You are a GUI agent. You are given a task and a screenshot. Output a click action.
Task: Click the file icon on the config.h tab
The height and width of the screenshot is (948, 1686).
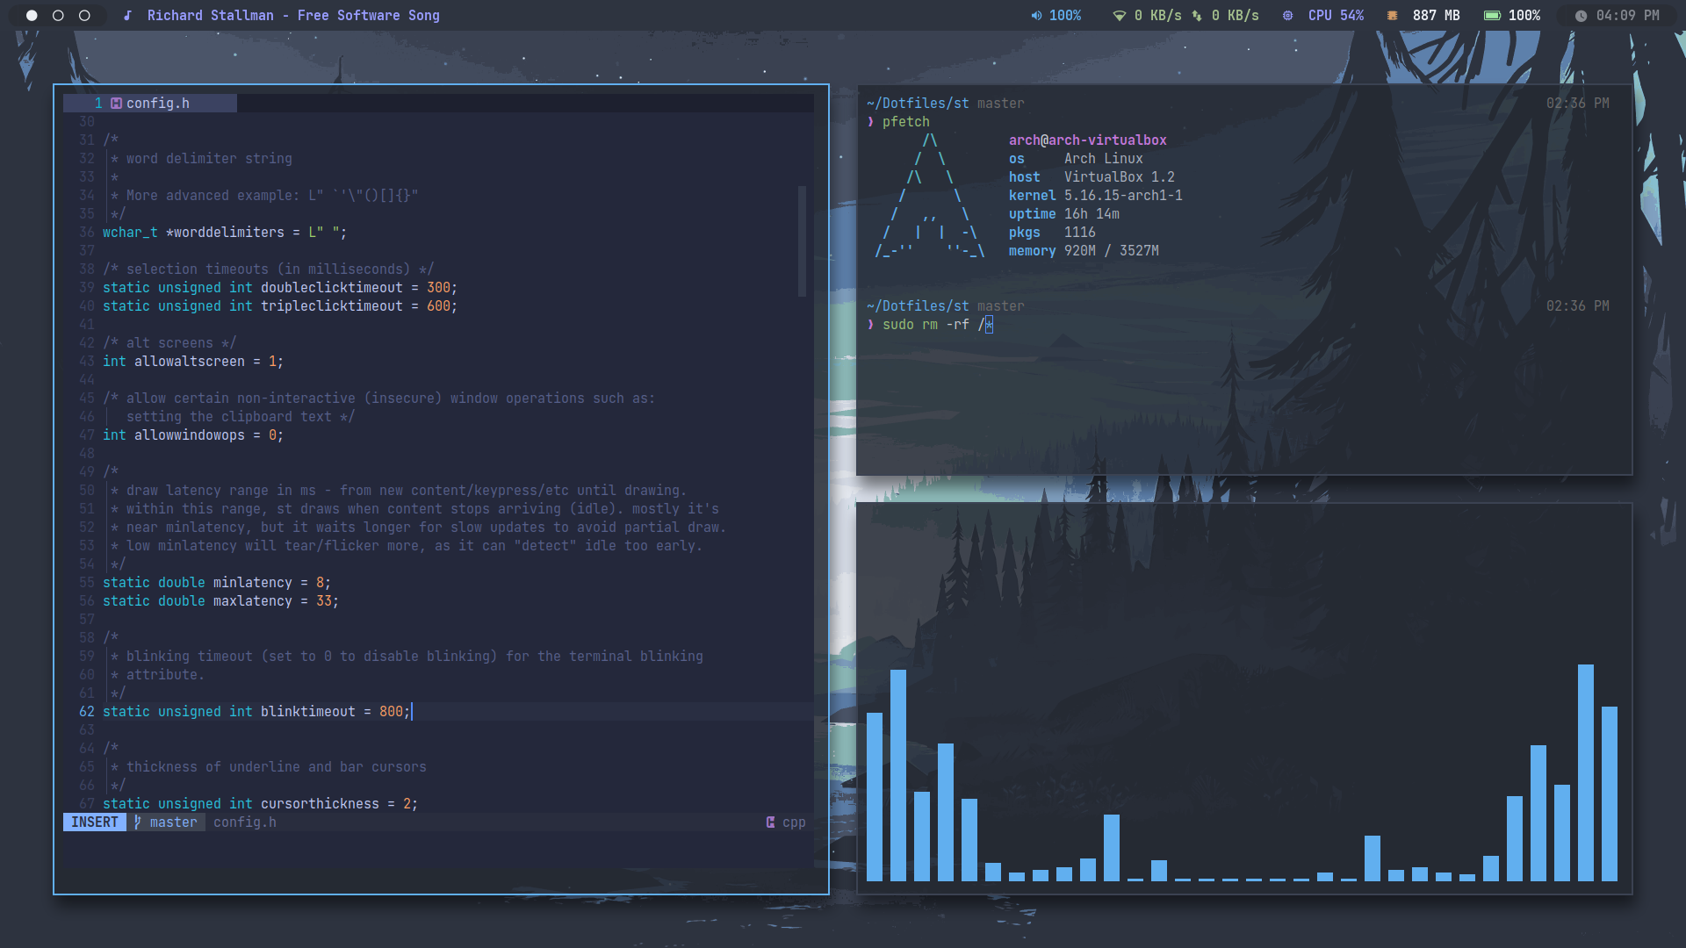click(x=117, y=103)
